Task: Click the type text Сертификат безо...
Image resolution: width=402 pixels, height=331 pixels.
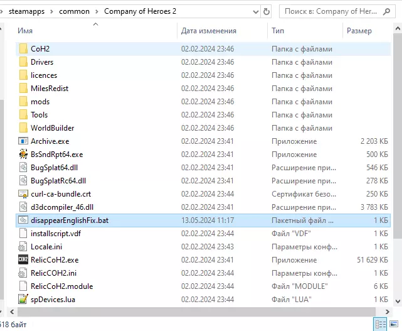Action: tap(304, 194)
